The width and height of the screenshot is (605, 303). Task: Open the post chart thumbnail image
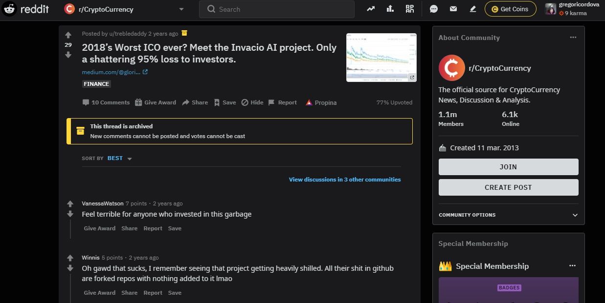point(381,58)
